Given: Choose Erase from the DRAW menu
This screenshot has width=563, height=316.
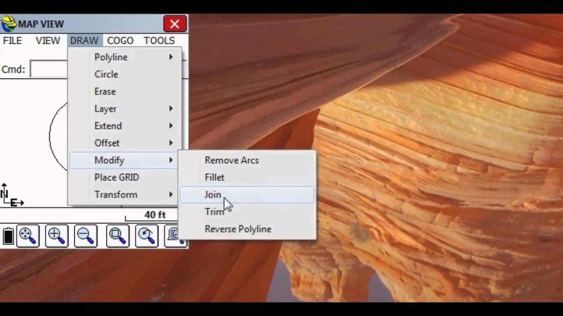Looking at the screenshot, I should tap(124, 91).
